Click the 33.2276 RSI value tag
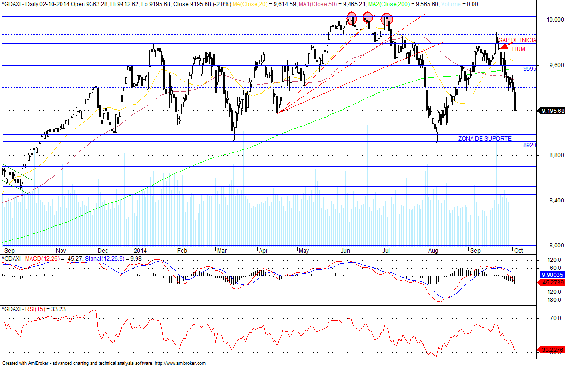 click(x=551, y=350)
